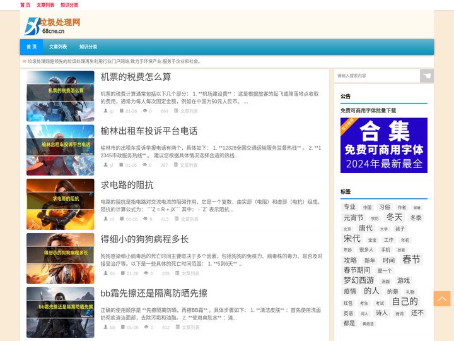Select the 冬天 tag

click(x=394, y=217)
